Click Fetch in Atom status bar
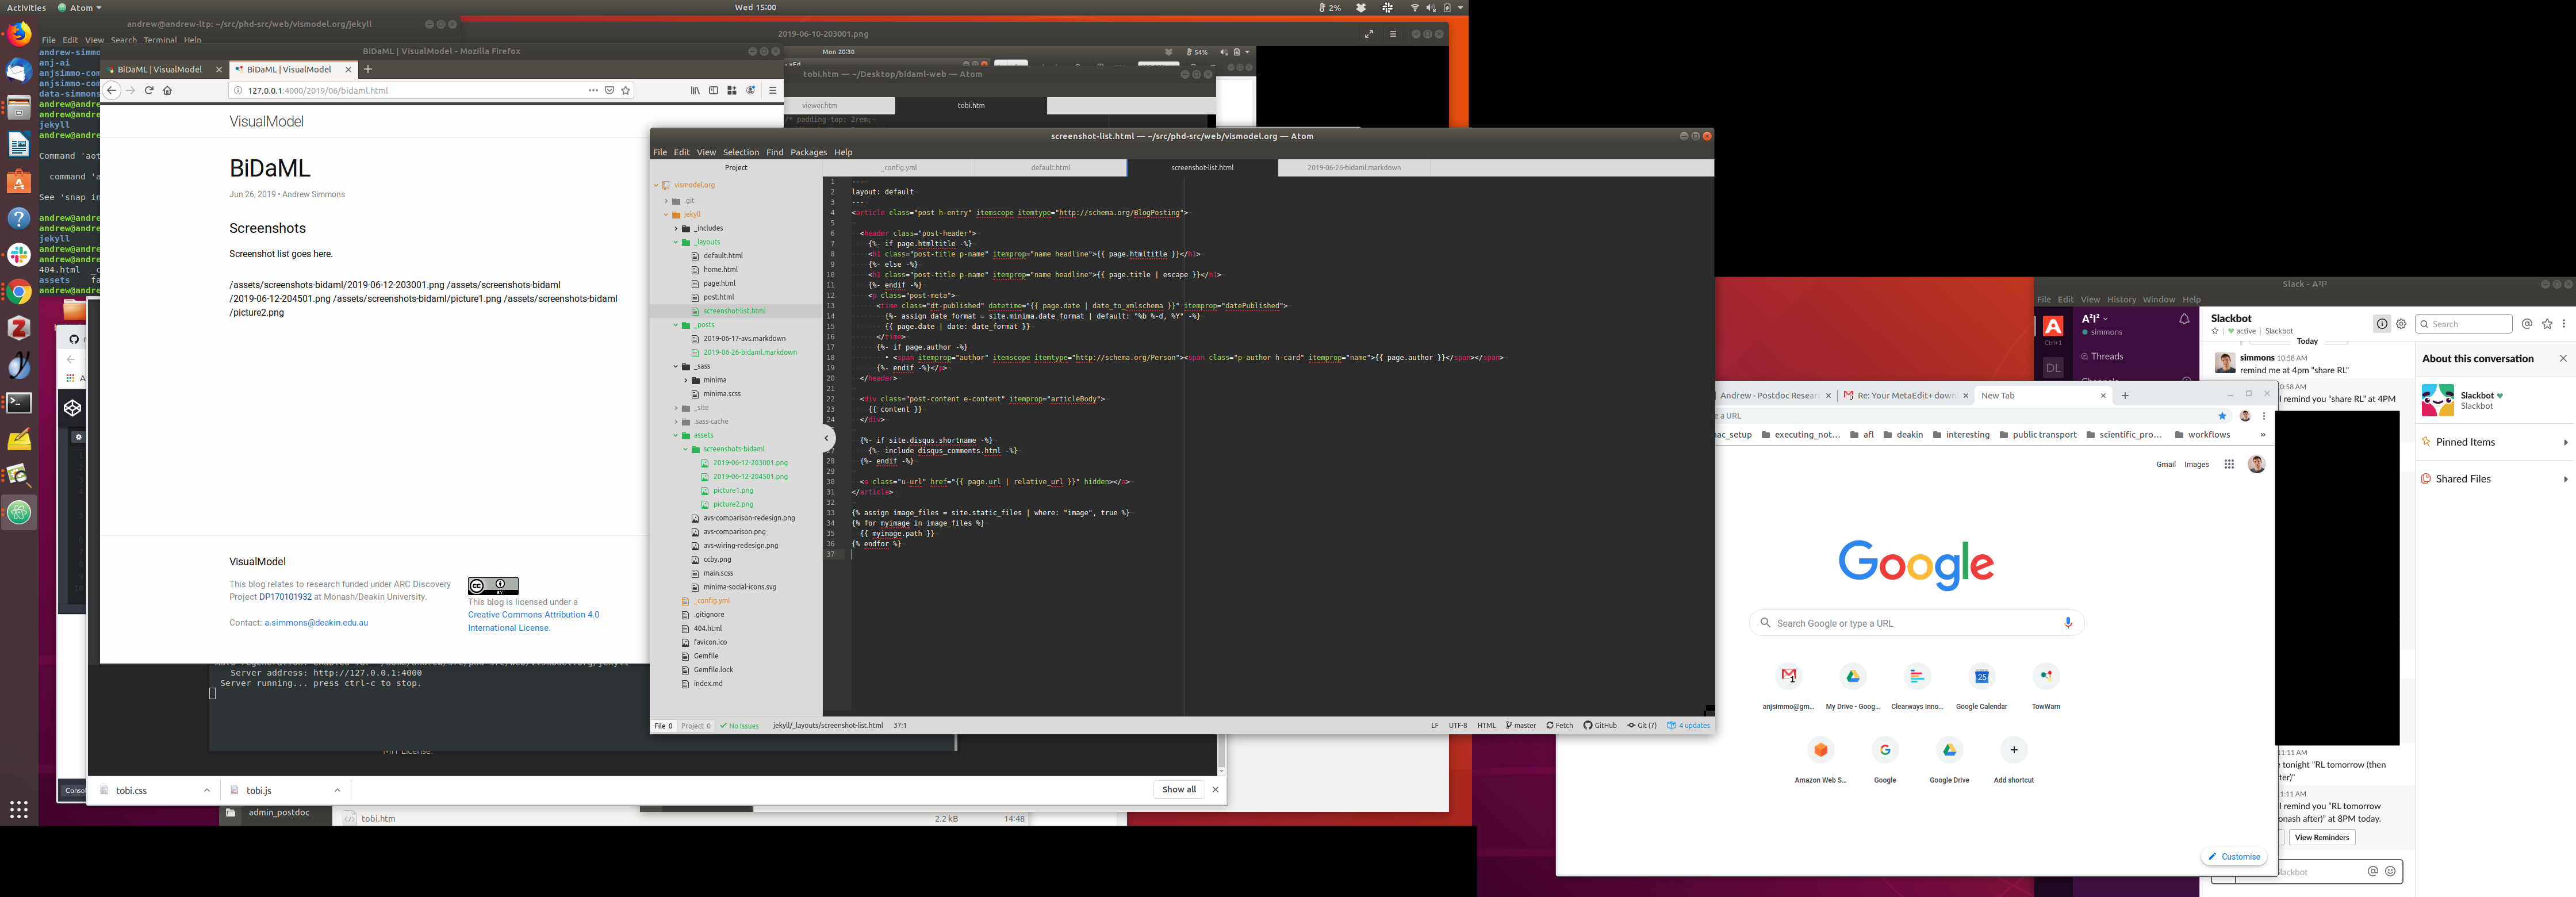This screenshot has height=897, width=2576. (x=1559, y=726)
